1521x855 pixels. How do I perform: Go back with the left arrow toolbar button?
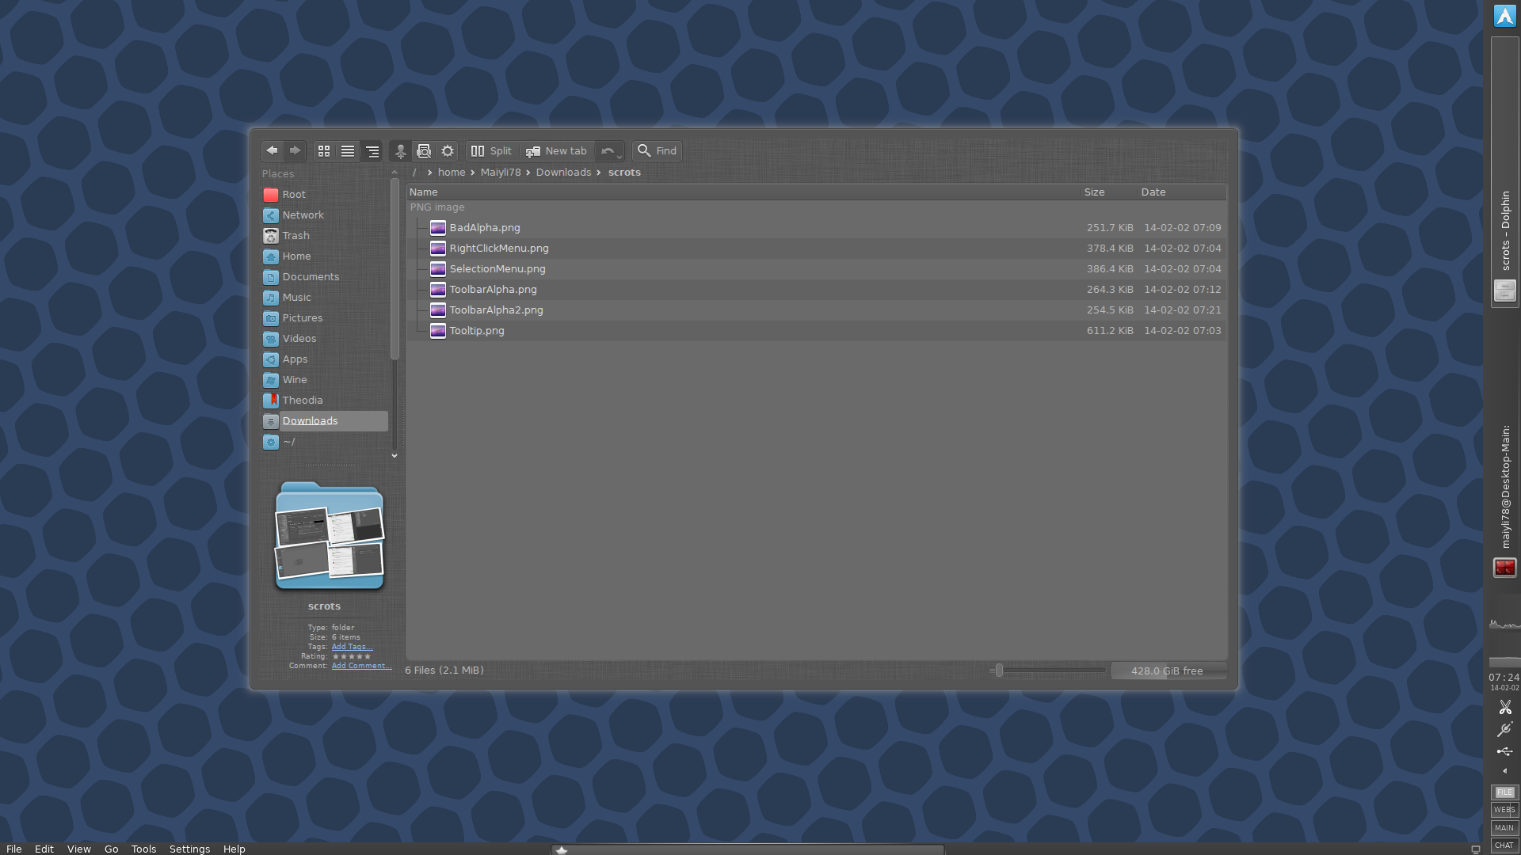pyautogui.click(x=272, y=150)
